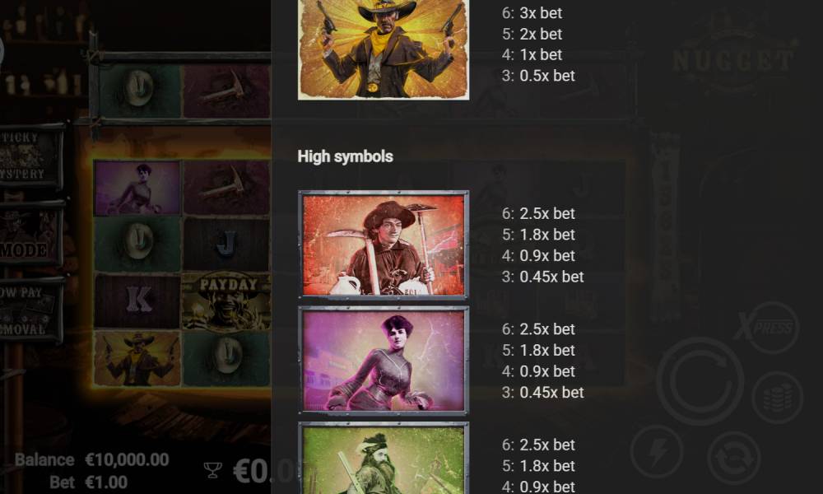Click the large circular spin button
823x494 pixels.
[700, 381]
